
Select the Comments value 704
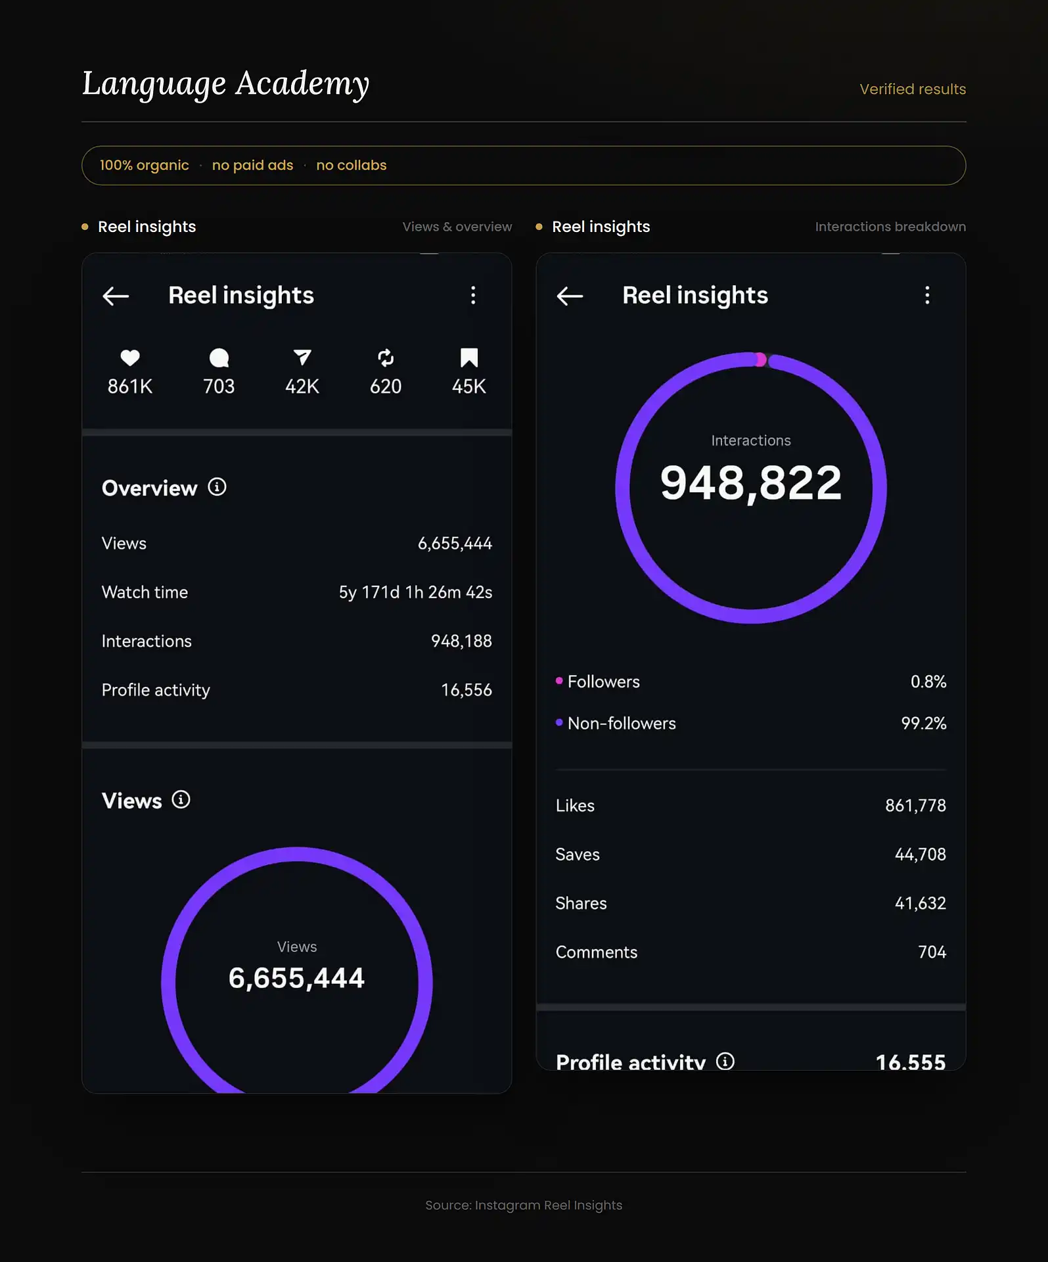pos(932,952)
